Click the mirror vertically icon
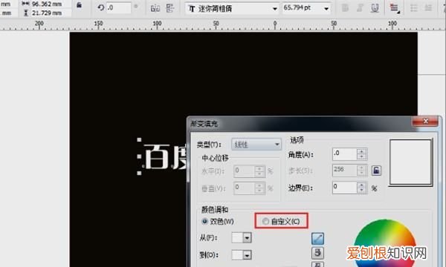 tap(170, 8)
